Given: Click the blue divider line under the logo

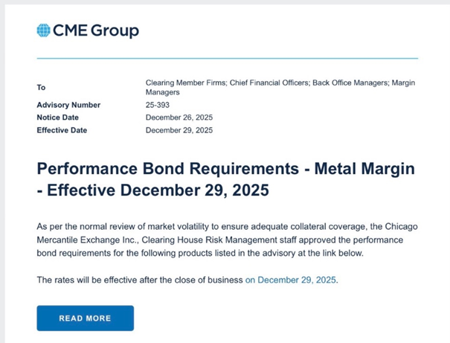Looking at the screenshot, I should point(227,58).
